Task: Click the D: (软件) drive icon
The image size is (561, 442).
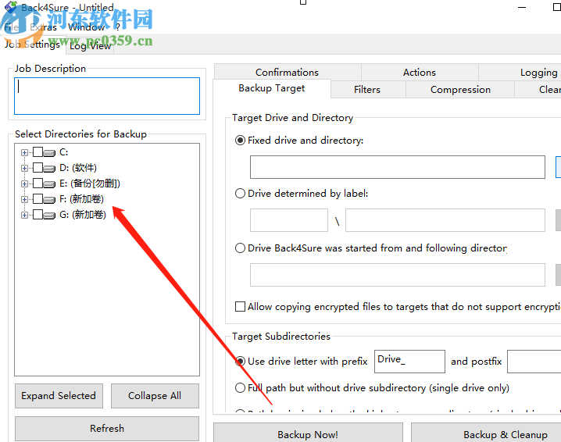Action: coord(50,168)
